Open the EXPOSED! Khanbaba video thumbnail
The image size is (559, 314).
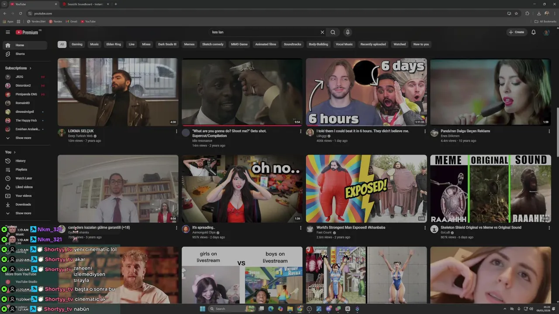tap(366, 189)
